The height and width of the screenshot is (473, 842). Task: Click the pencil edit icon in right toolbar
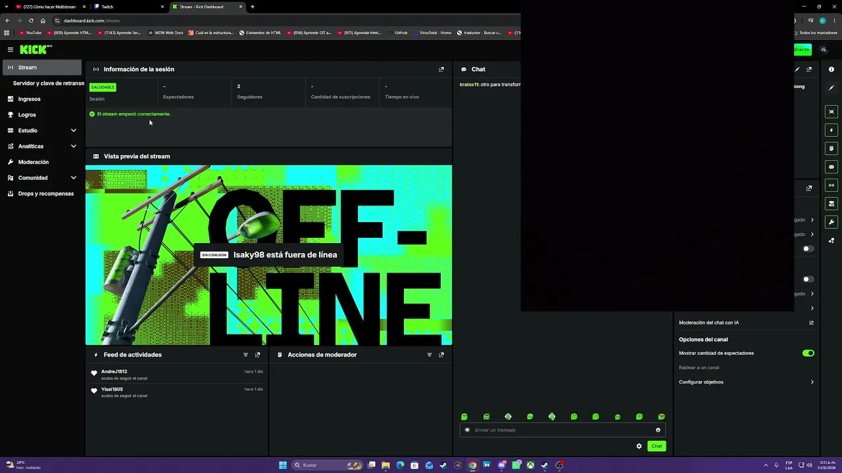coord(831,88)
